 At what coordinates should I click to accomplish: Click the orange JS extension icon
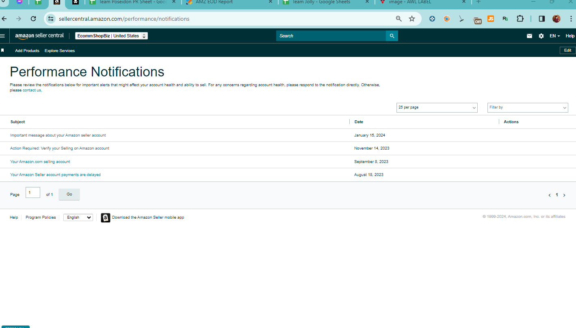tap(491, 19)
